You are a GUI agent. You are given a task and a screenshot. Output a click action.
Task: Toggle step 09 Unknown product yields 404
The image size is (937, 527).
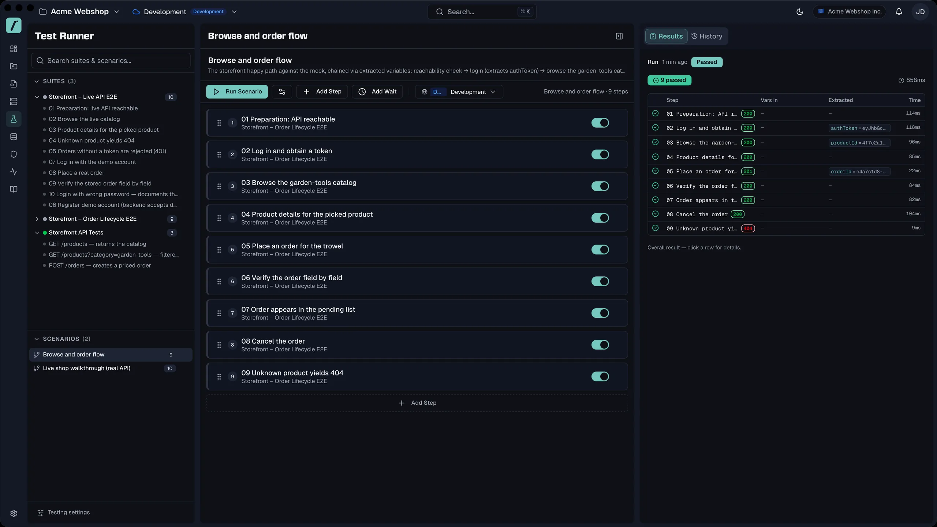600,377
